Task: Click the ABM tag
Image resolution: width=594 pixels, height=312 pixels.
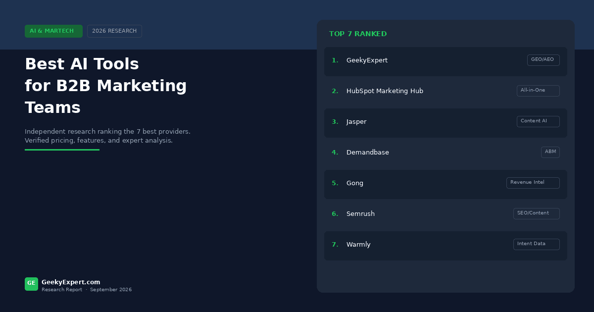Action: 550,152
